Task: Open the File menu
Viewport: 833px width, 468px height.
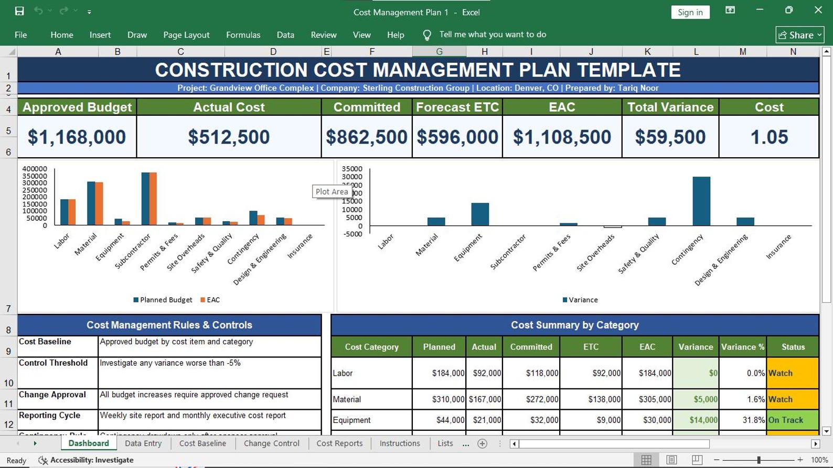Action: point(21,35)
